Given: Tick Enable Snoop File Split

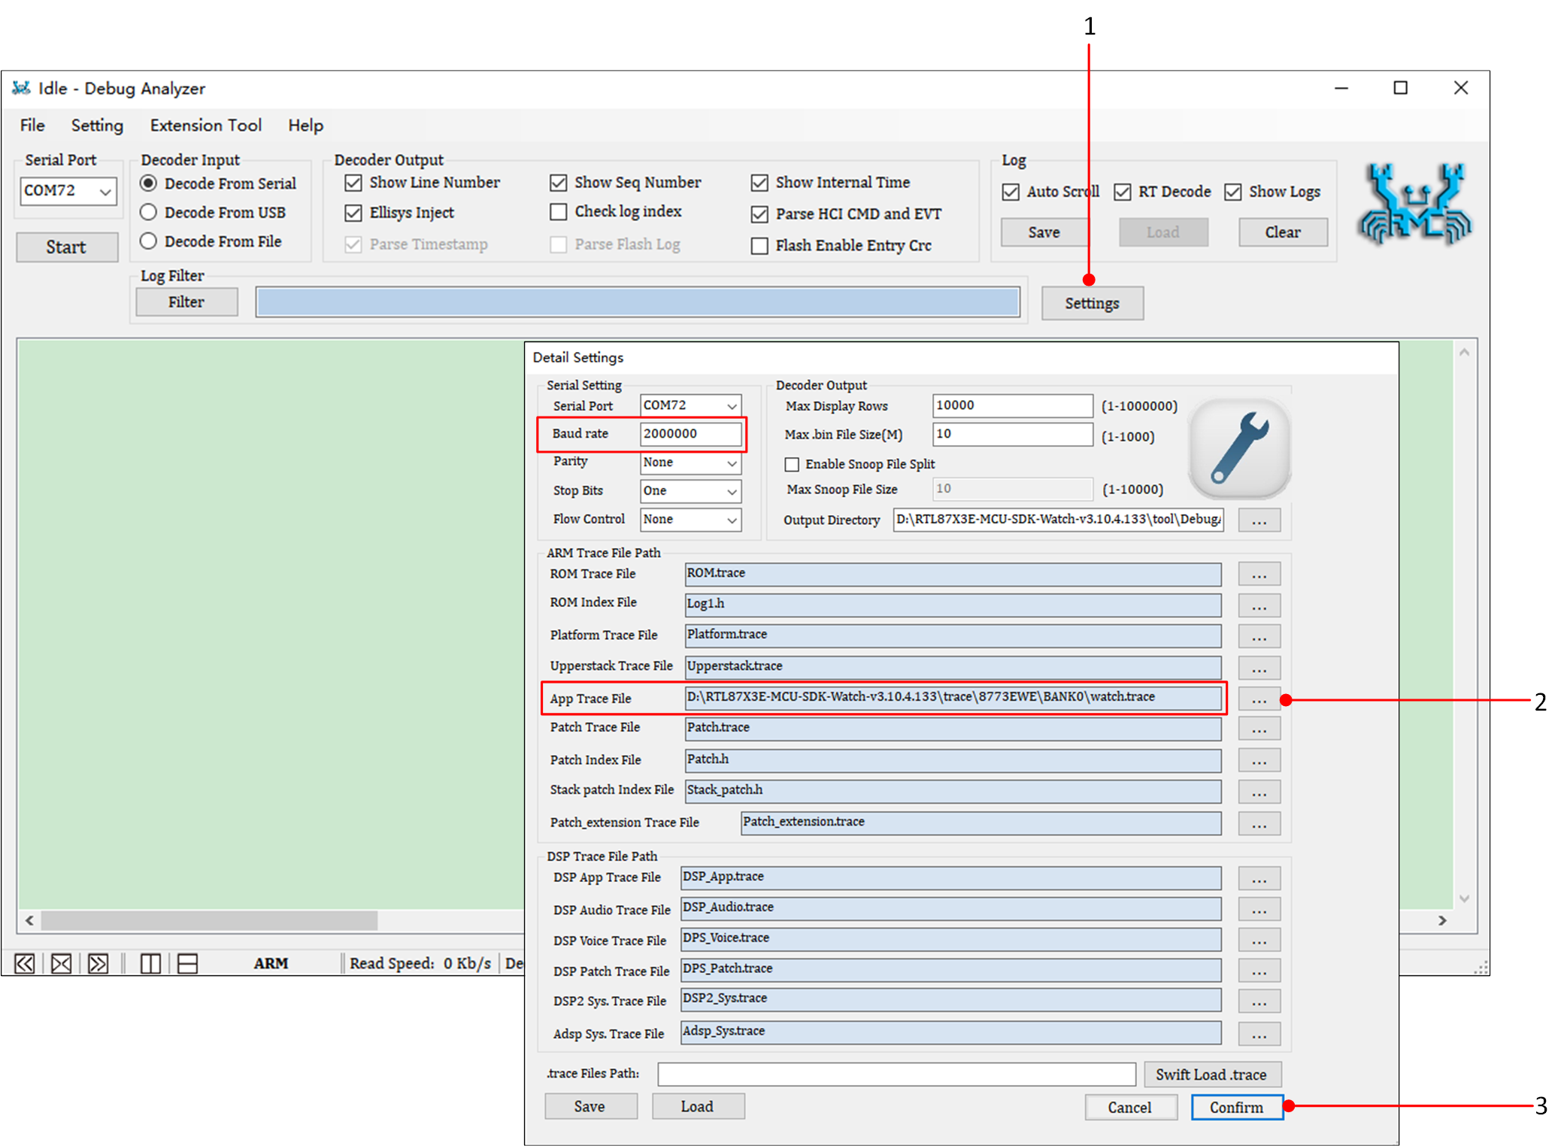Looking at the screenshot, I should (x=792, y=464).
